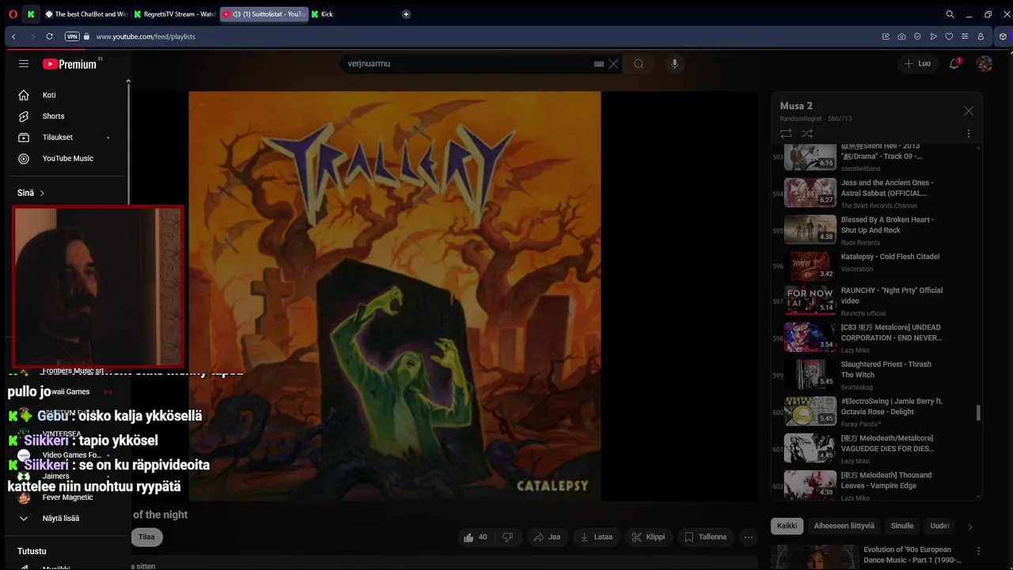
Task: Dislike the current video
Action: click(507, 537)
